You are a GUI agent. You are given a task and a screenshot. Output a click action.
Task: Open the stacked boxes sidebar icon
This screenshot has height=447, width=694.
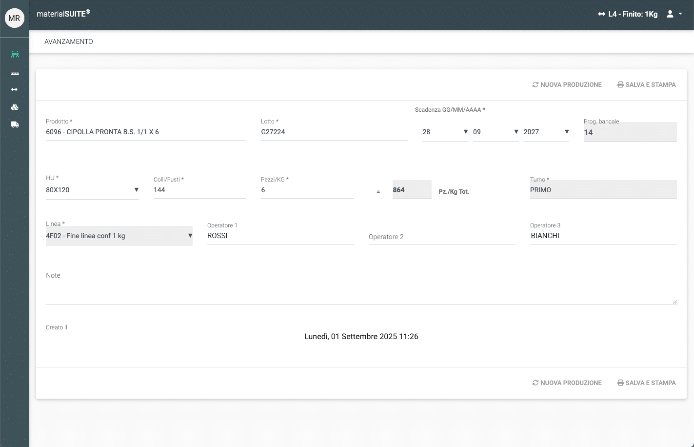pos(15,107)
